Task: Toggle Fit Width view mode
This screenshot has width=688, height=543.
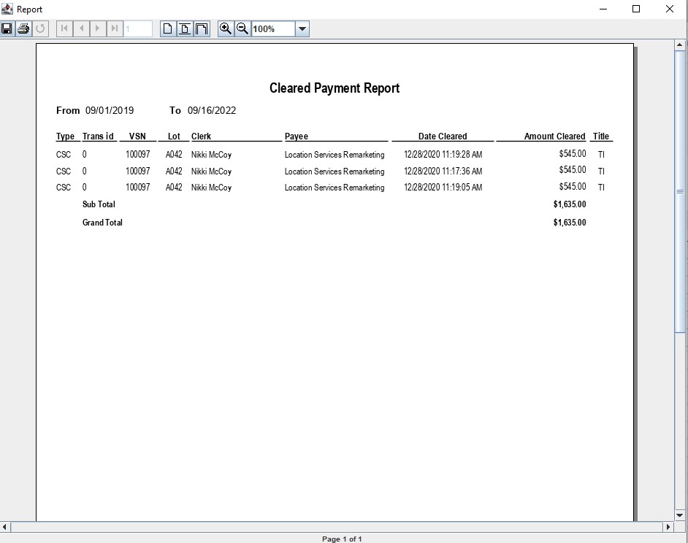Action: pyautogui.click(x=202, y=29)
